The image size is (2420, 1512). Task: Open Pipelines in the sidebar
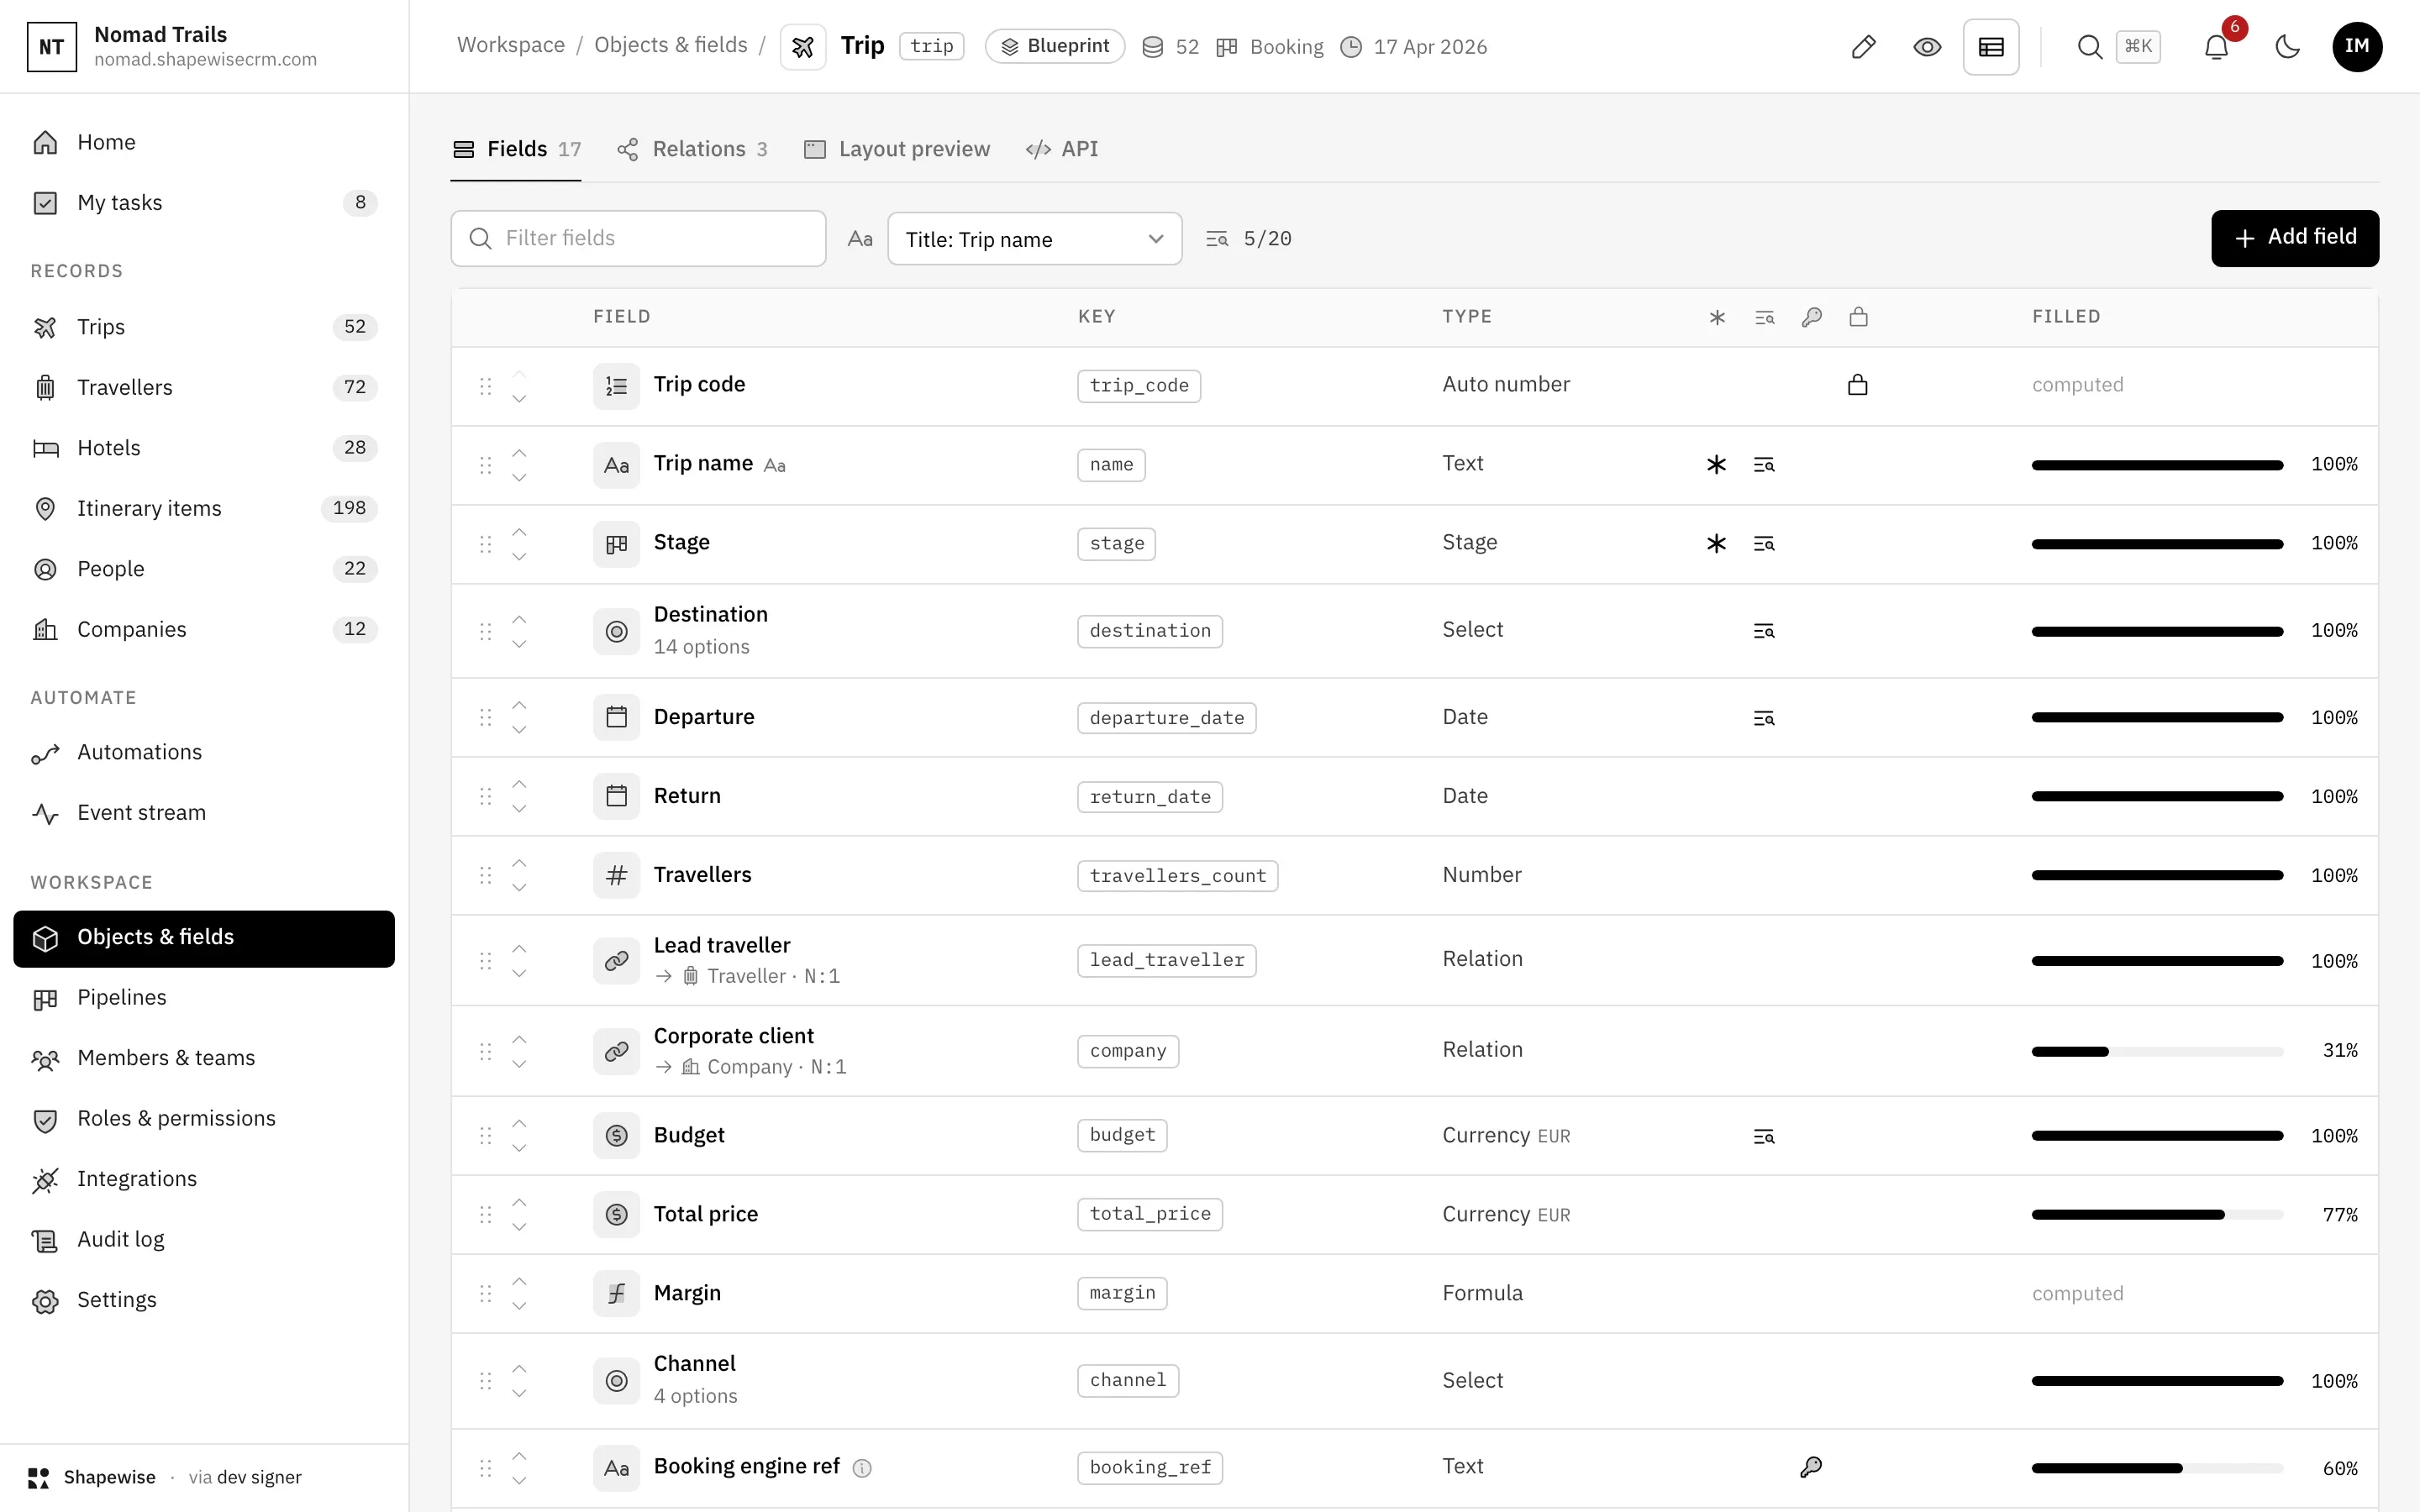coord(204,998)
